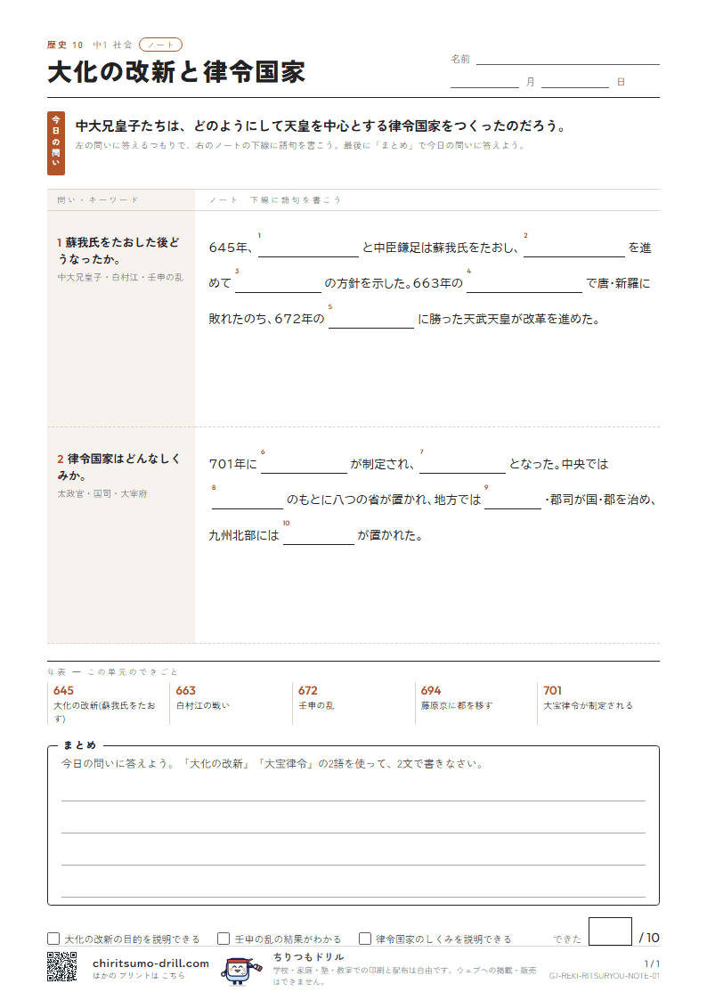Click ほかのプリントはこちら text

click(x=138, y=976)
